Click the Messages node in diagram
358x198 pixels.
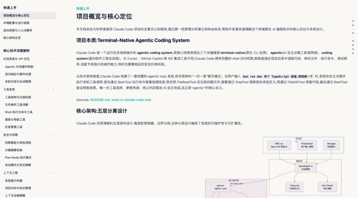click(x=331, y=145)
